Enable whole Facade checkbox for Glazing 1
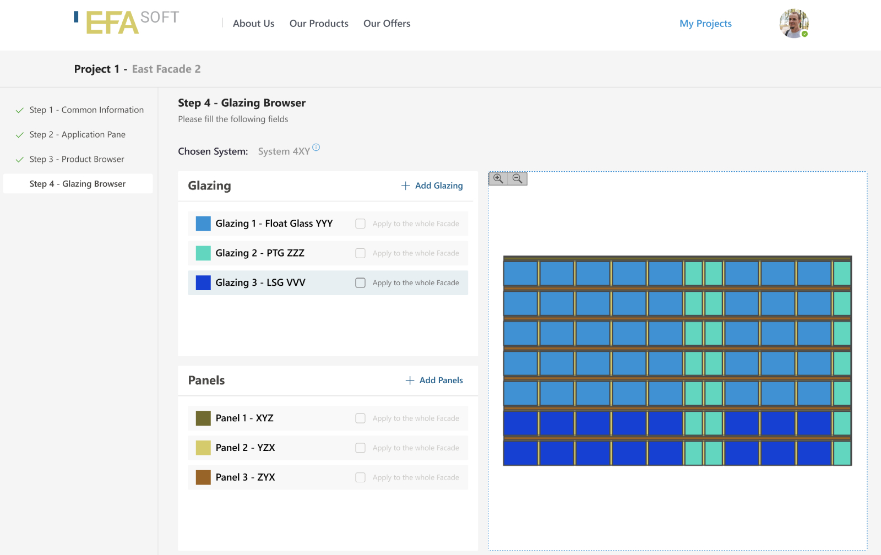This screenshot has width=881, height=555. pos(360,224)
